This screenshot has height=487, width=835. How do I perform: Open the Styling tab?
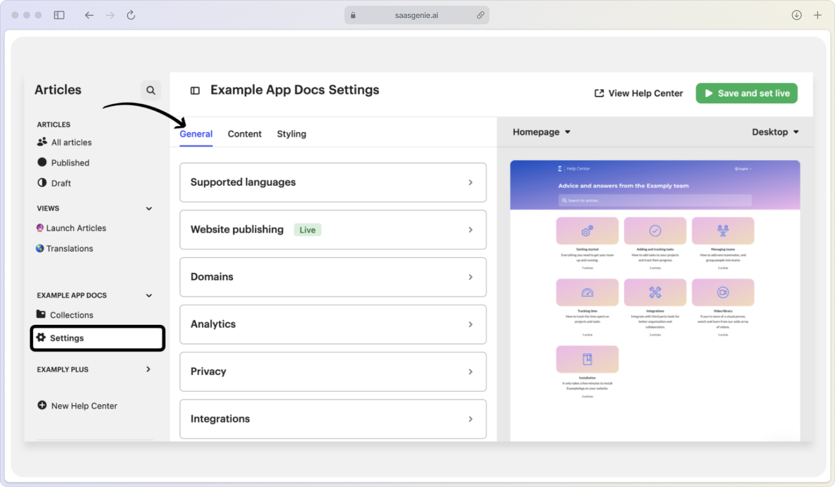tap(292, 134)
